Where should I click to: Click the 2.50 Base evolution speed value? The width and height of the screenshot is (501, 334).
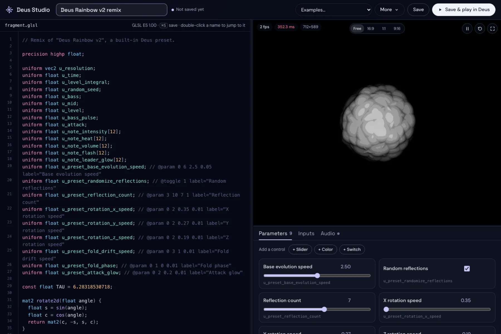coord(345,267)
